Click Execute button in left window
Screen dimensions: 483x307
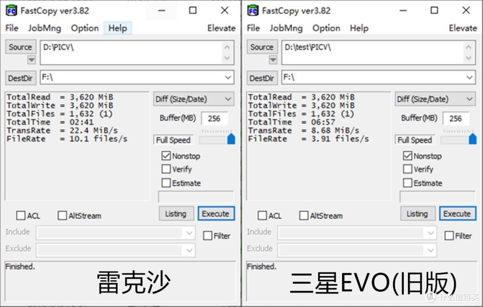coord(216,213)
